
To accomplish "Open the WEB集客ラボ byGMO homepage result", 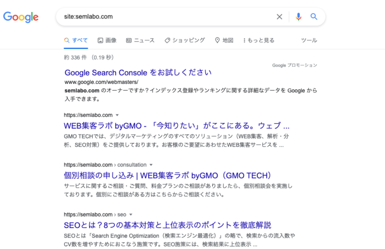I will point(176,126).
